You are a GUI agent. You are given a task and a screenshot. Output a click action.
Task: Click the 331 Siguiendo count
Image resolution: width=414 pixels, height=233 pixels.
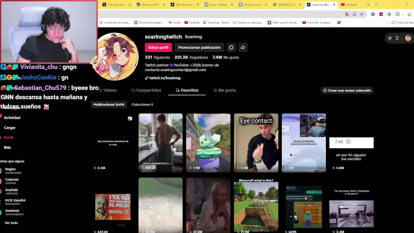158,57
